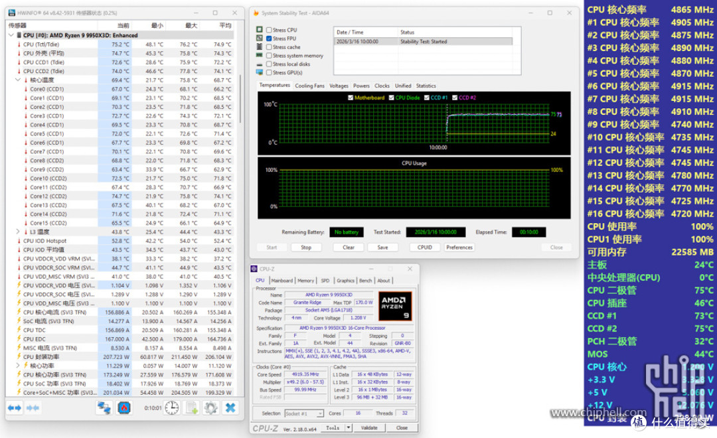Expand the L3 温度 group
Viewport: 717px width, 438px height.
pos(18,232)
